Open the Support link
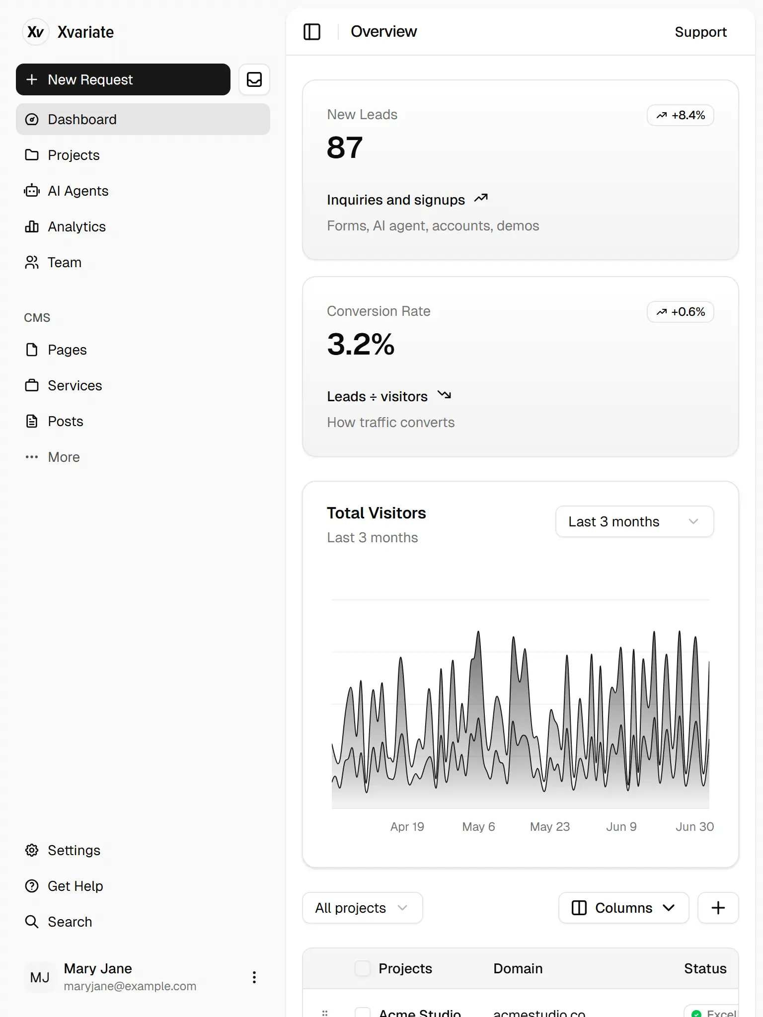Viewport: 763px width, 1017px height. pyautogui.click(x=700, y=32)
